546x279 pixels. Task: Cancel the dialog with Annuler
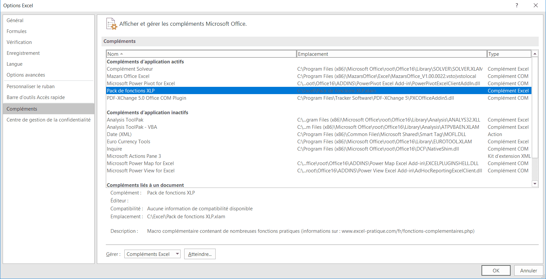point(528,270)
